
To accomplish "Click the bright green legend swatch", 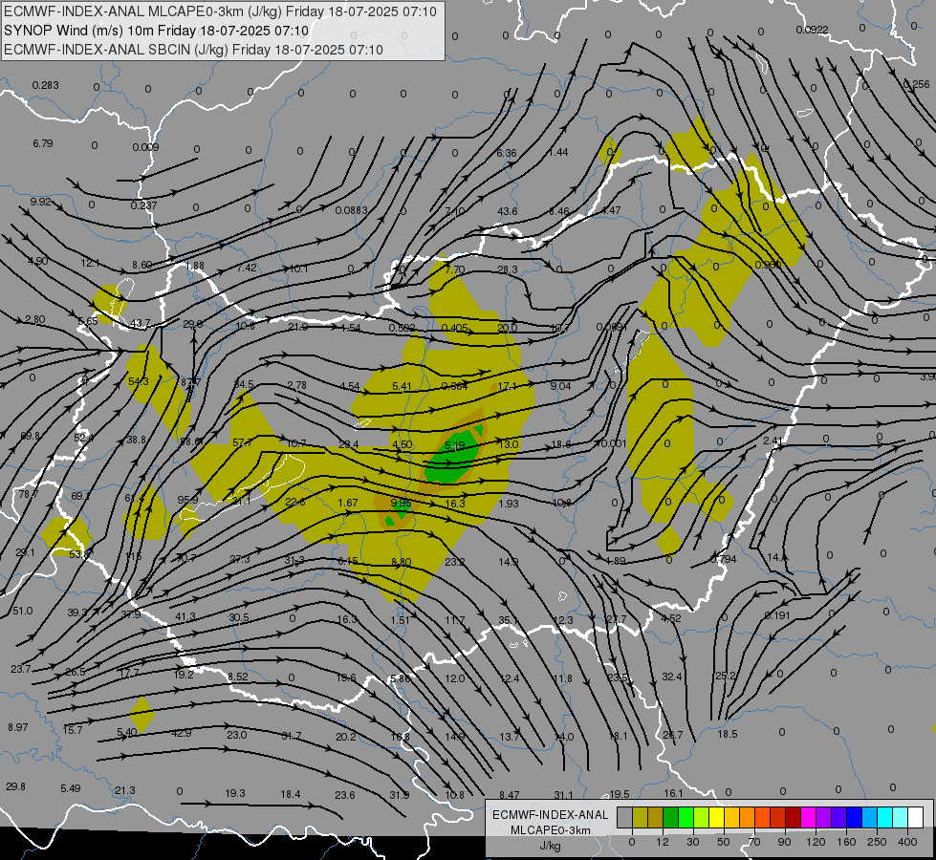I will click(686, 817).
